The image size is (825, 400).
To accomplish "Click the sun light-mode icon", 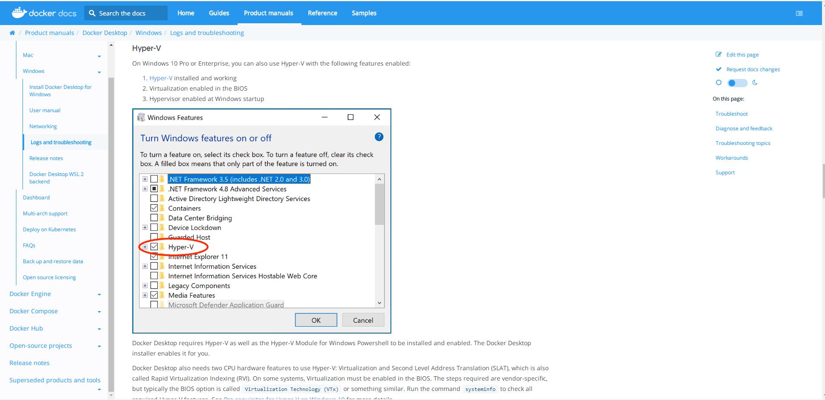I will click(x=719, y=82).
